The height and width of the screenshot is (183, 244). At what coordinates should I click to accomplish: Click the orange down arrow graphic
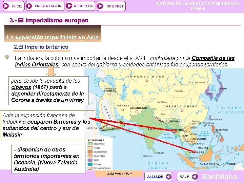coord(51,72)
